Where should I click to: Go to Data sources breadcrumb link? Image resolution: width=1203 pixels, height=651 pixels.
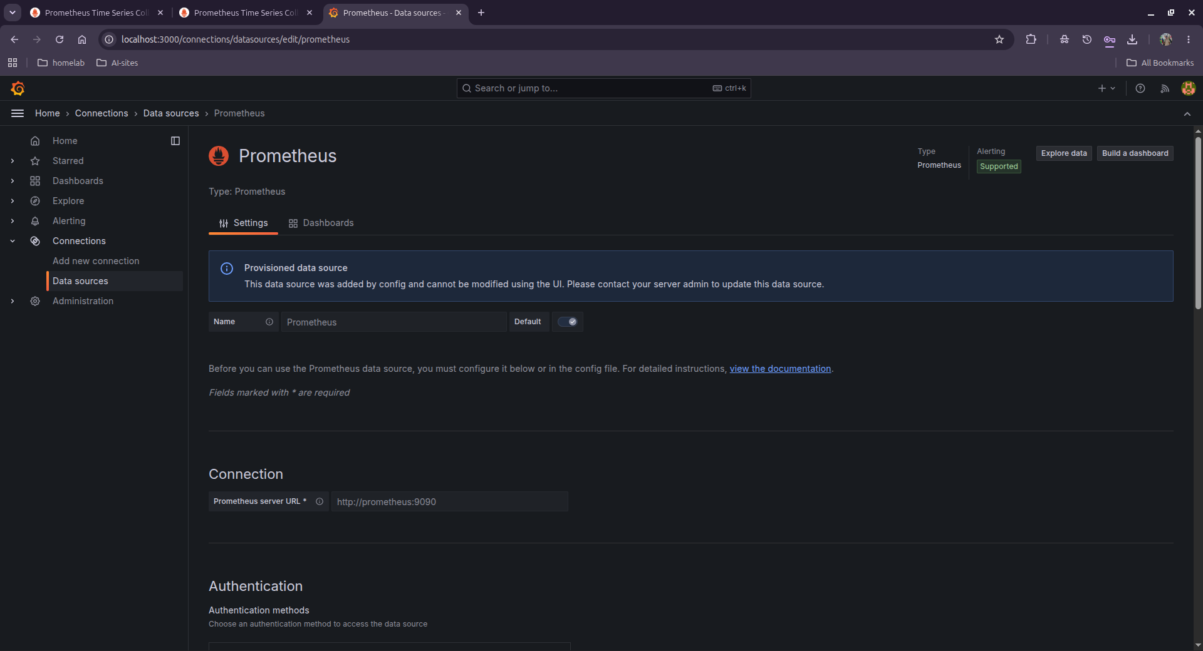coord(171,113)
